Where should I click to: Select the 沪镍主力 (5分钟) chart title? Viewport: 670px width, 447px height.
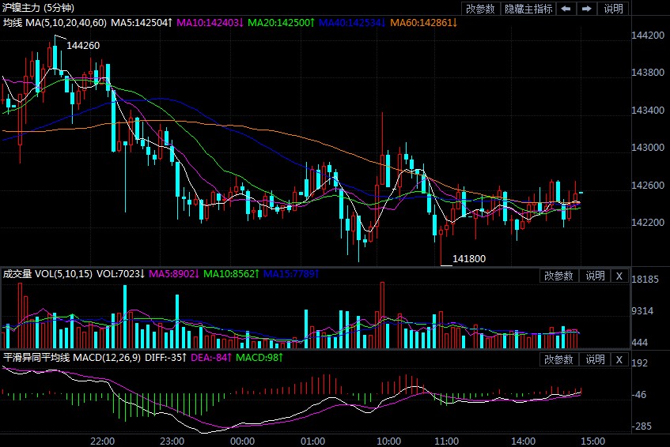click(38, 7)
